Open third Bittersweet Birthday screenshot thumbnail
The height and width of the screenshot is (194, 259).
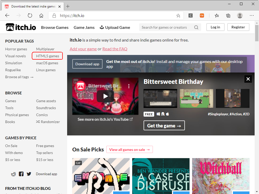pyautogui.click(x=233, y=98)
